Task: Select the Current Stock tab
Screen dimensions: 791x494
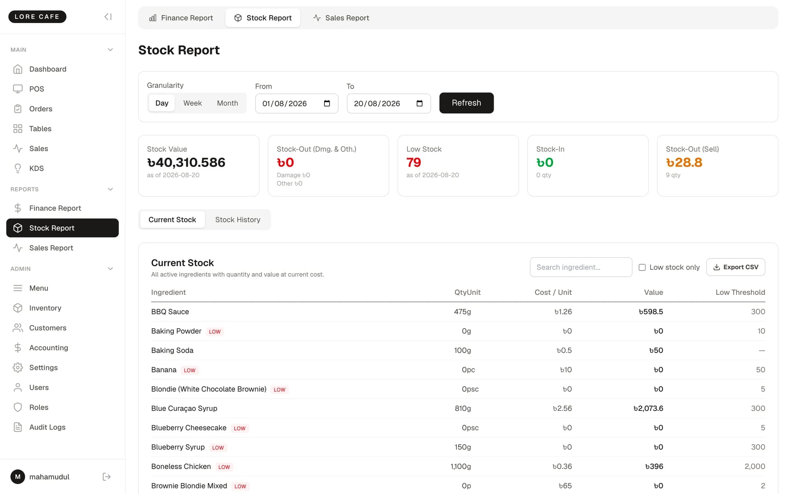Action: (x=172, y=220)
